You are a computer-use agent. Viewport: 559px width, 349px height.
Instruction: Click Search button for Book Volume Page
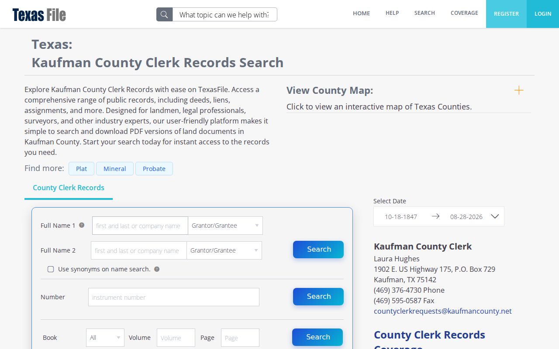(317, 337)
